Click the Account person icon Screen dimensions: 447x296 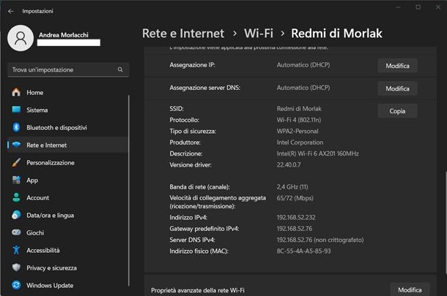click(x=16, y=197)
